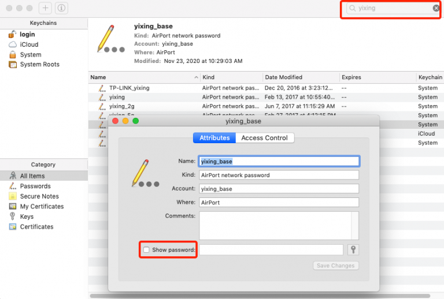Switch to the Attributes tab

click(214, 138)
